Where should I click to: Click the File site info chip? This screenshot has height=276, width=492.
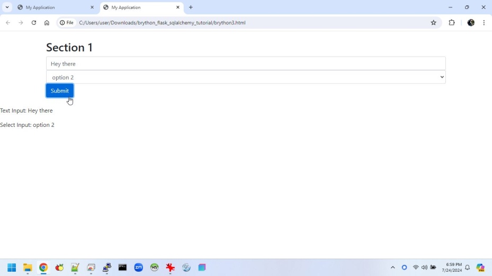pyautogui.click(x=67, y=23)
